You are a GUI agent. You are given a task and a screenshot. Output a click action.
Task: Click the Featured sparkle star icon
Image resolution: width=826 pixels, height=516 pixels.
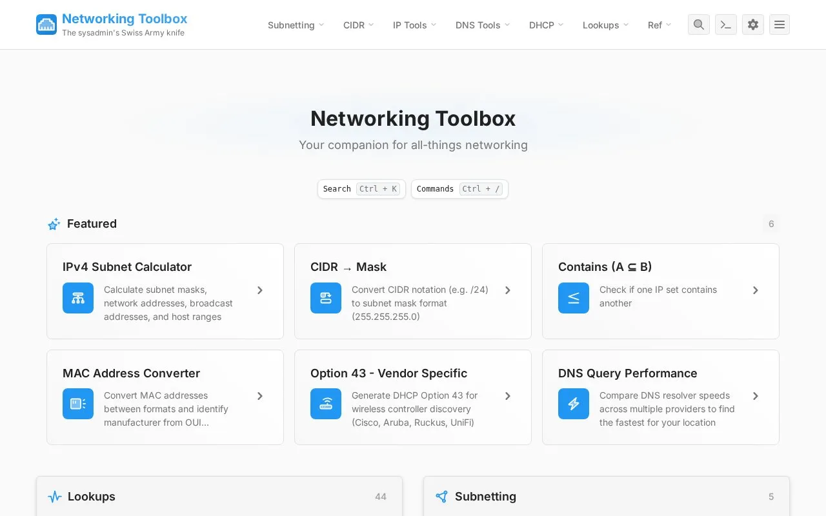click(x=54, y=224)
